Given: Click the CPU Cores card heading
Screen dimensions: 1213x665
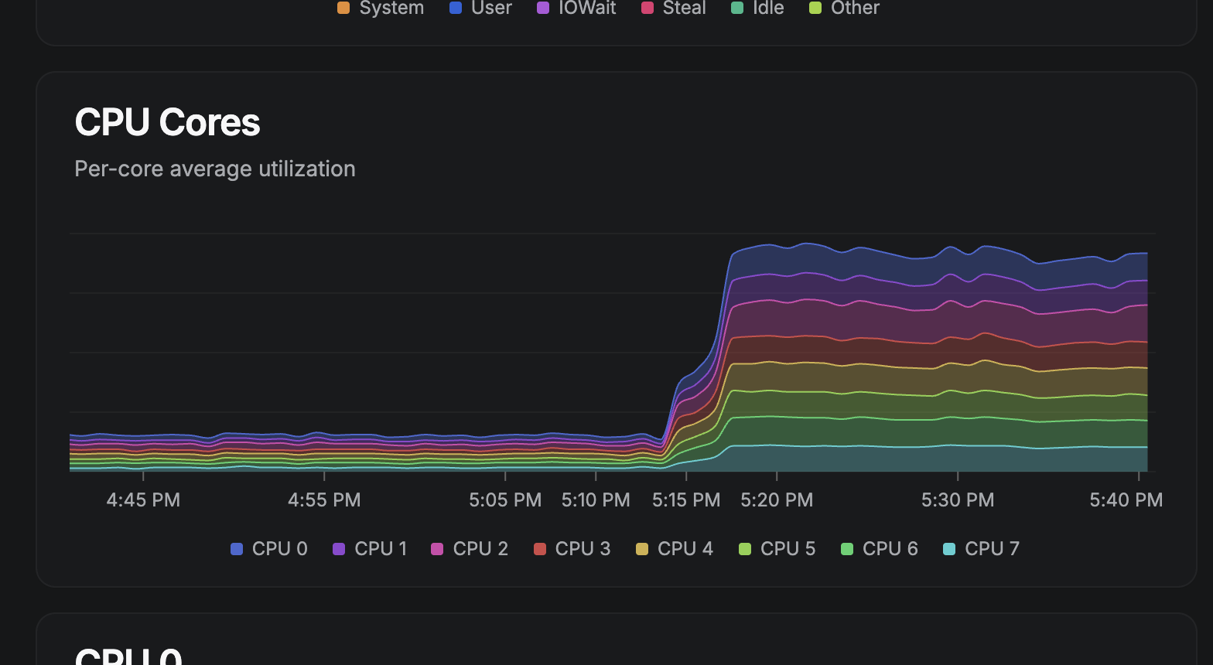Looking at the screenshot, I should [x=167, y=122].
